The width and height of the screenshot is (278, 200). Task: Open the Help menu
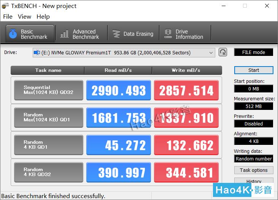pyautogui.click(x=43, y=16)
